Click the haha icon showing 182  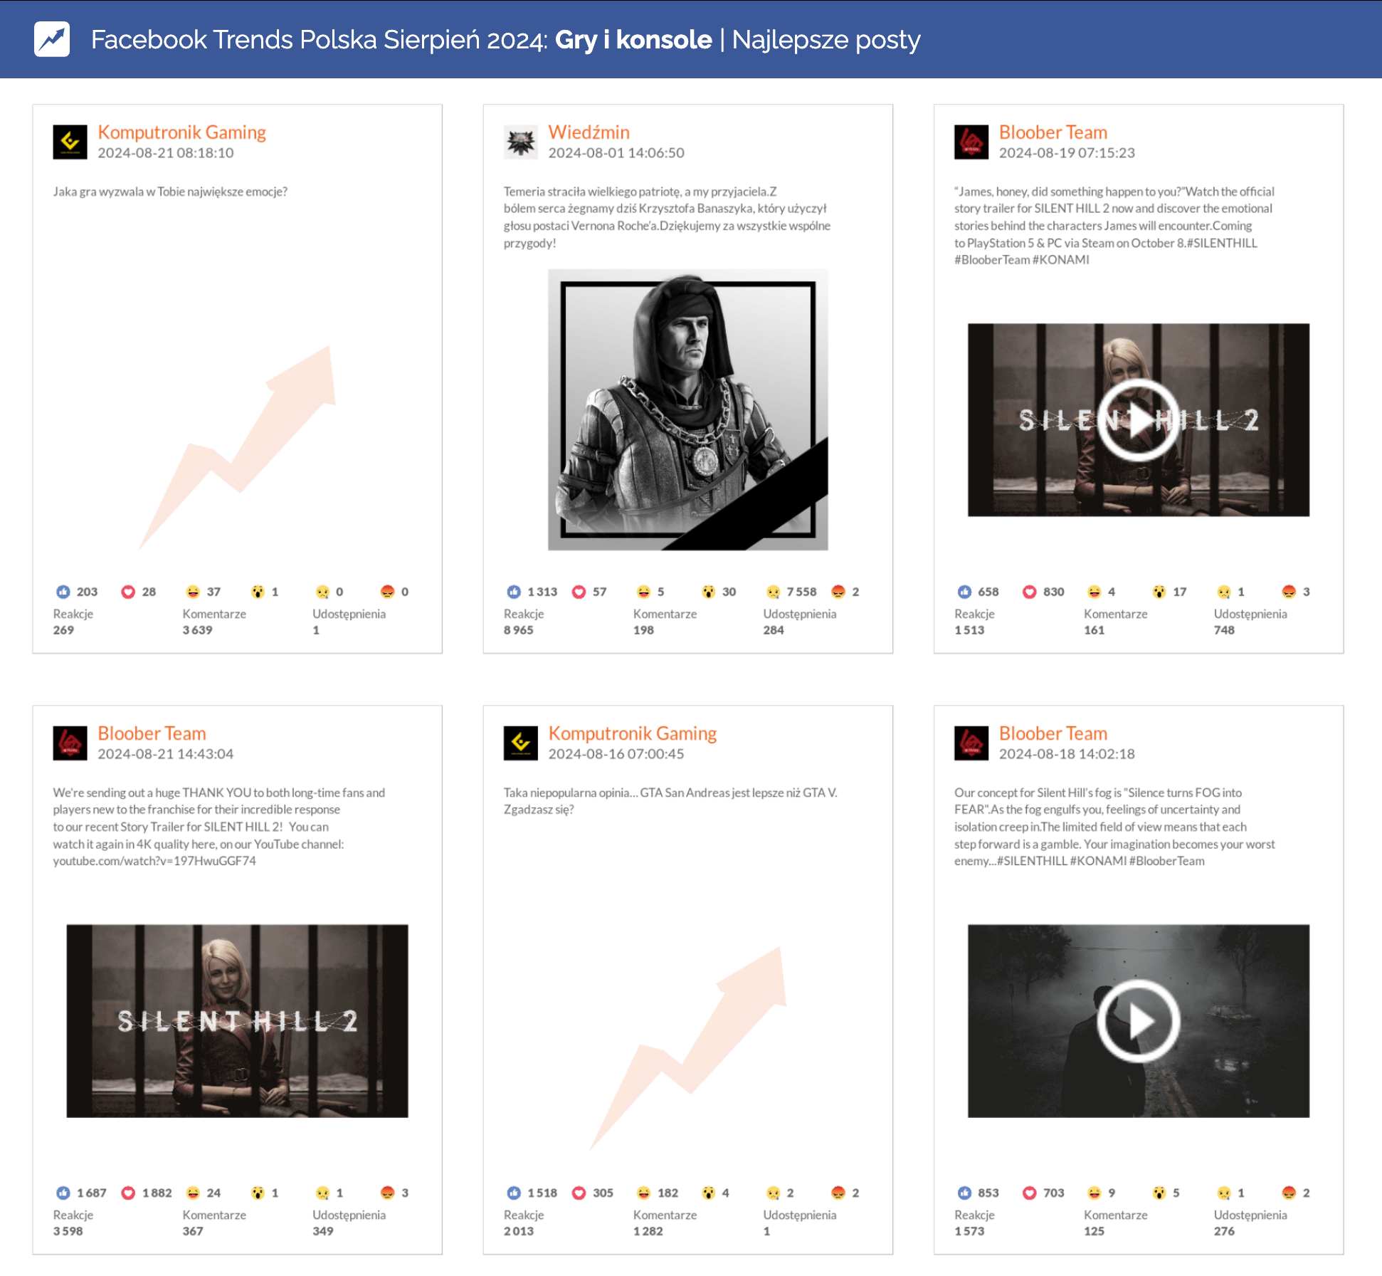coord(644,1193)
